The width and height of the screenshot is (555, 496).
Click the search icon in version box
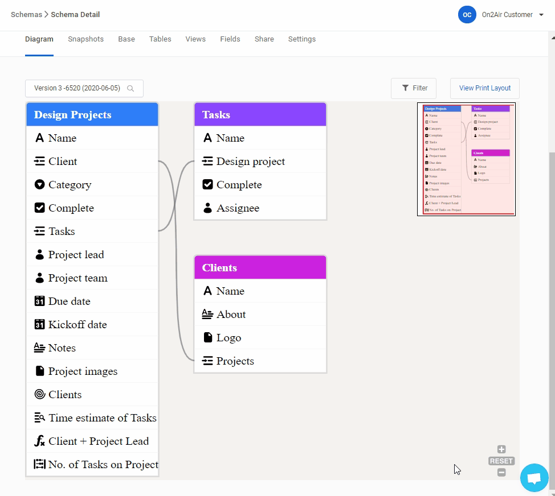pos(130,89)
